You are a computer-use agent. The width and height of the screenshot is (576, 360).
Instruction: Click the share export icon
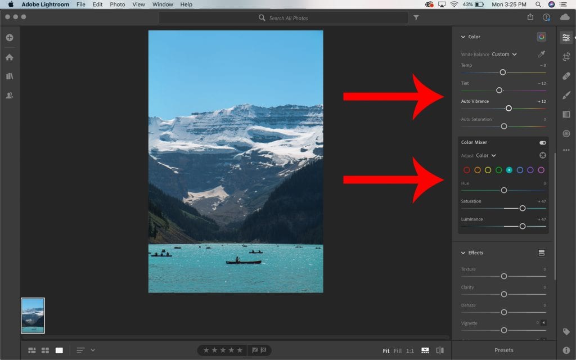pos(530,17)
